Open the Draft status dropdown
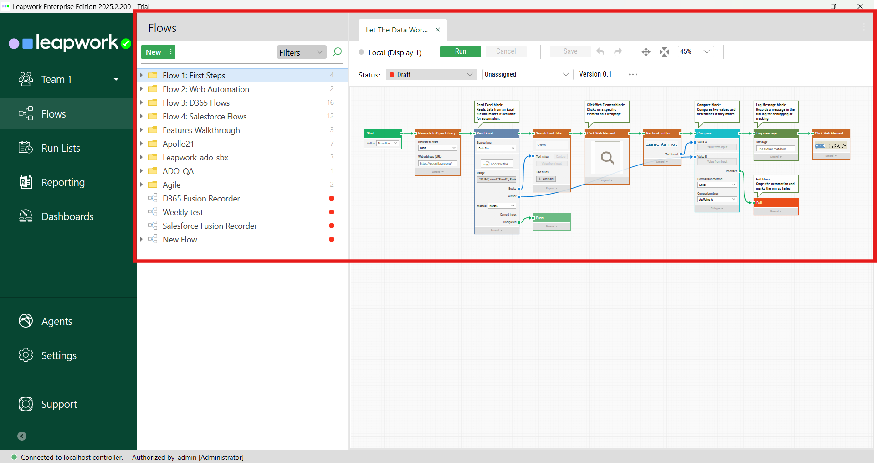 (x=431, y=75)
